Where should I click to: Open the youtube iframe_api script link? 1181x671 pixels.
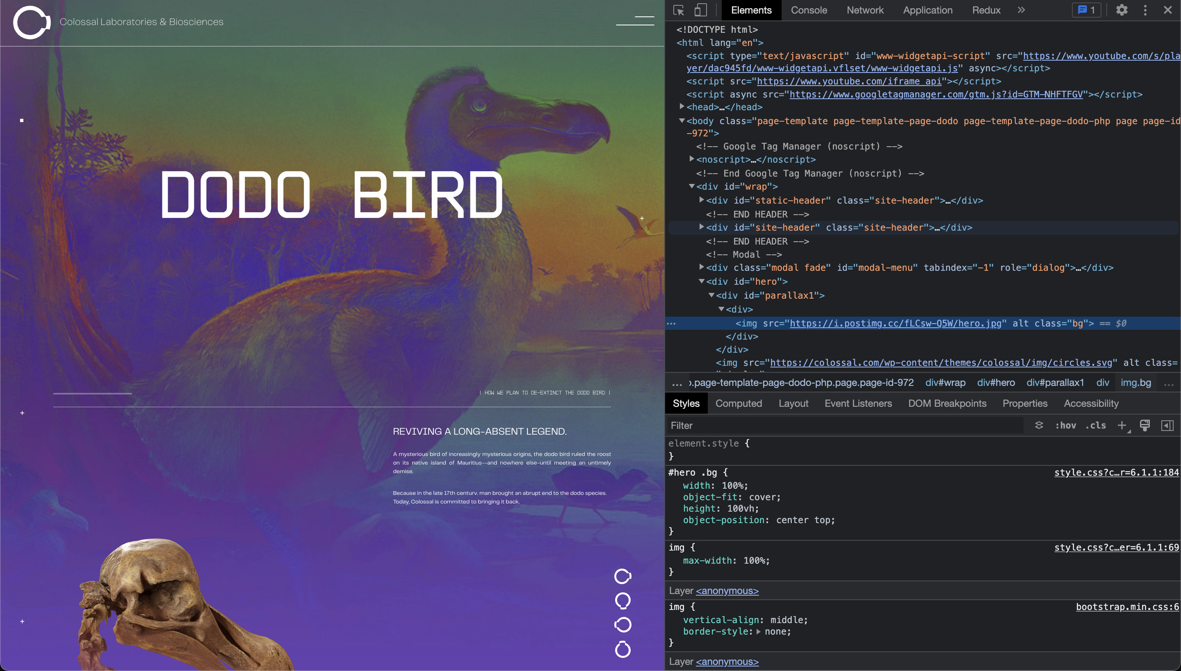click(849, 81)
